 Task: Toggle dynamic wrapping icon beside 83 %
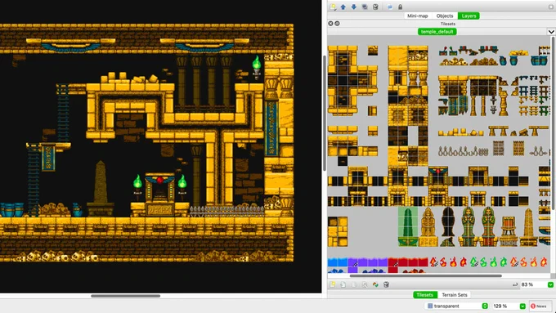pos(515,284)
